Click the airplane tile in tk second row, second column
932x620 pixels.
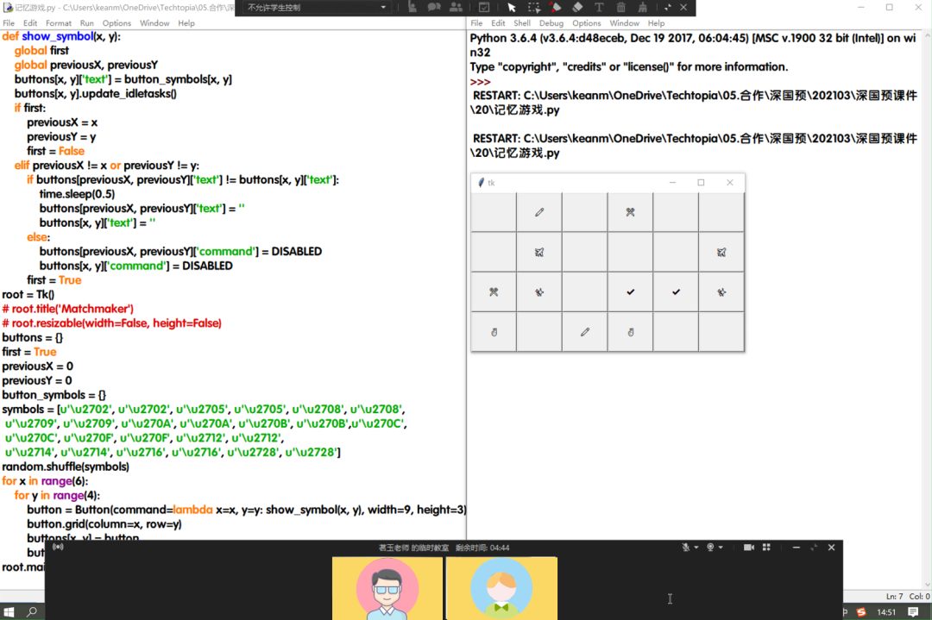pos(539,253)
